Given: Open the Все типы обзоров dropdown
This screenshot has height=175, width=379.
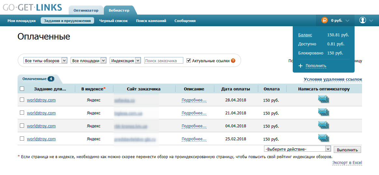Looking at the screenshot, I should tap(45, 61).
